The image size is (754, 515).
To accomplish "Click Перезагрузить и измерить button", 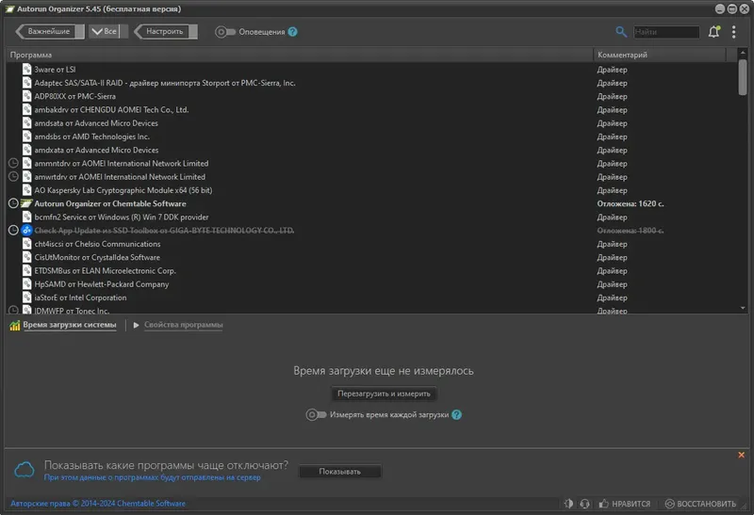I will 384,394.
